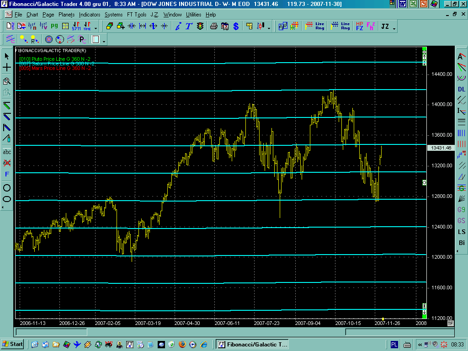Viewport: 468px width, 351px height.
Task: Select the ellipse tool in left sidebar
Action: pos(7,199)
